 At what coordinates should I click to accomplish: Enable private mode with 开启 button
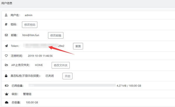[67, 76]
